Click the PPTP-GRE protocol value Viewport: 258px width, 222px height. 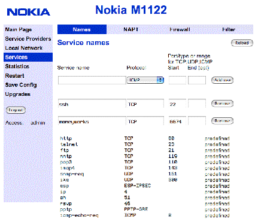pos(136,209)
